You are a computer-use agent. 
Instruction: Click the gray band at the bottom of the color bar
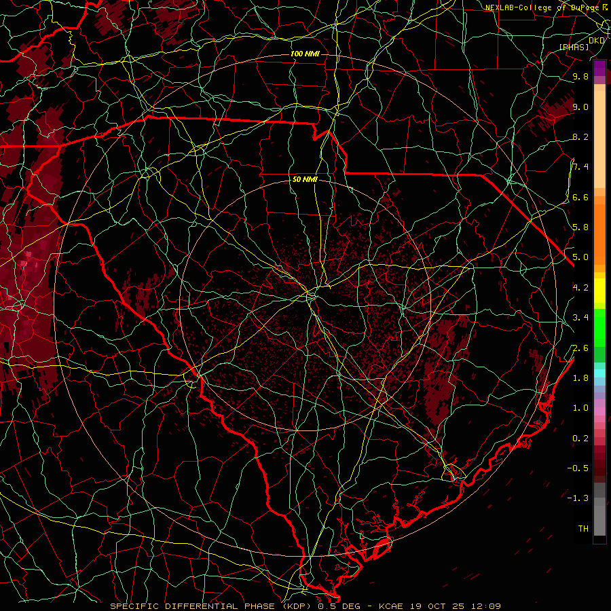click(599, 517)
